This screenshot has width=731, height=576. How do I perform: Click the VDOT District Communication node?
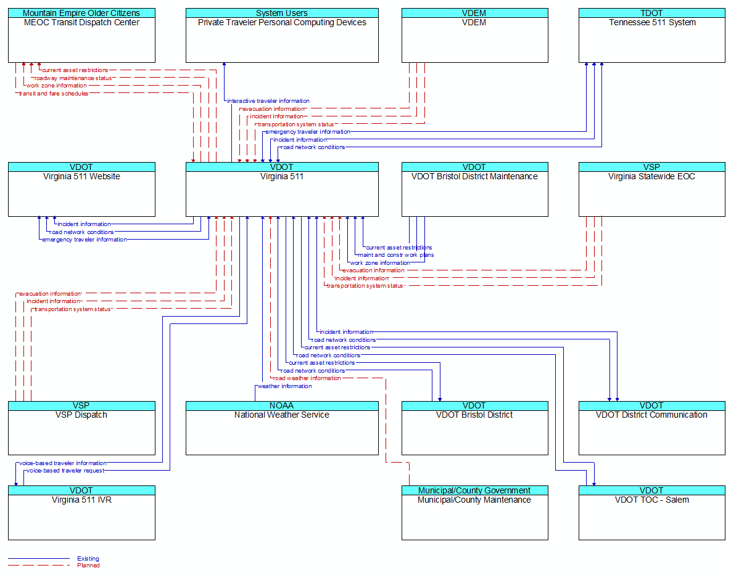652,428
